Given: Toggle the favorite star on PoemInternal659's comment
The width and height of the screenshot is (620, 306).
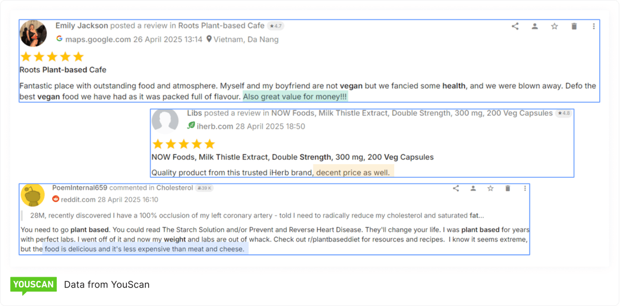Looking at the screenshot, I should click(490, 188).
